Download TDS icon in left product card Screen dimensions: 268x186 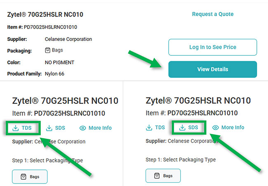pyautogui.click(x=16, y=128)
